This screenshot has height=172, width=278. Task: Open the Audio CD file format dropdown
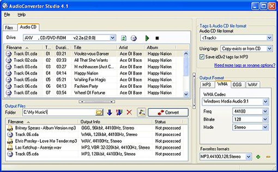pos(269,38)
